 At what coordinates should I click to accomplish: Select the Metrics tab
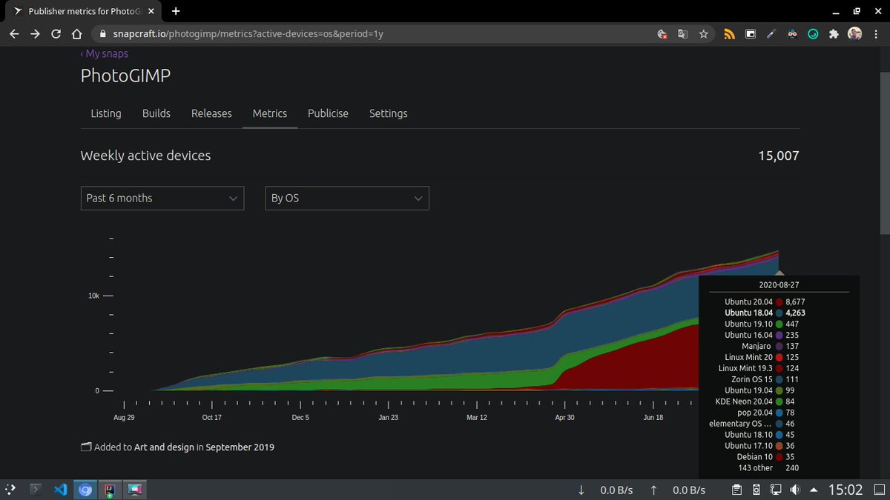pos(270,113)
